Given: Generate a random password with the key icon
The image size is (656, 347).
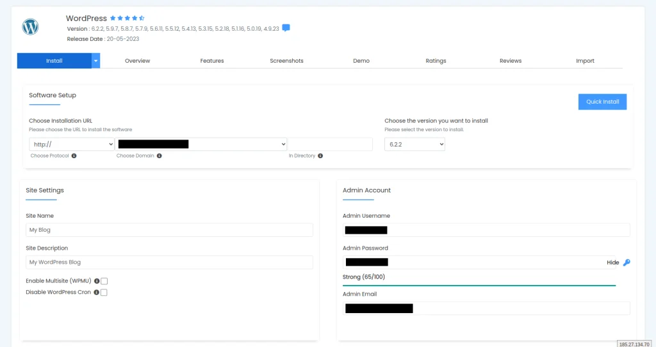Looking at the screenshot, I should point(627,262).
